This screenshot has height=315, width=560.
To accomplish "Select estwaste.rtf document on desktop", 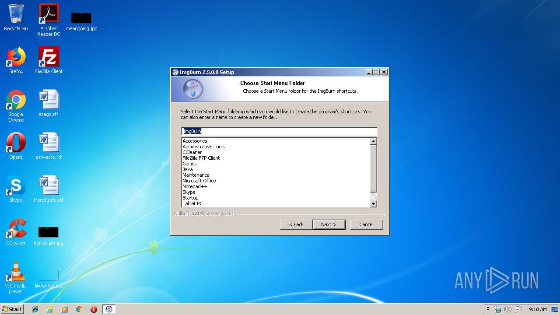I will point(49,146).
